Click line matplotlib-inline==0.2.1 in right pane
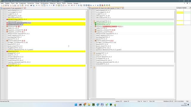Screen dimensions: 191x107 tap(135, 34)
